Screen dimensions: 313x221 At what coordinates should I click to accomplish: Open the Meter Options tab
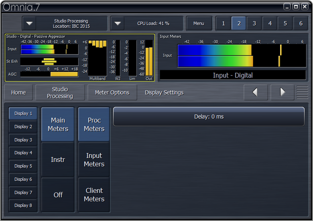click(x=112, y=92)
